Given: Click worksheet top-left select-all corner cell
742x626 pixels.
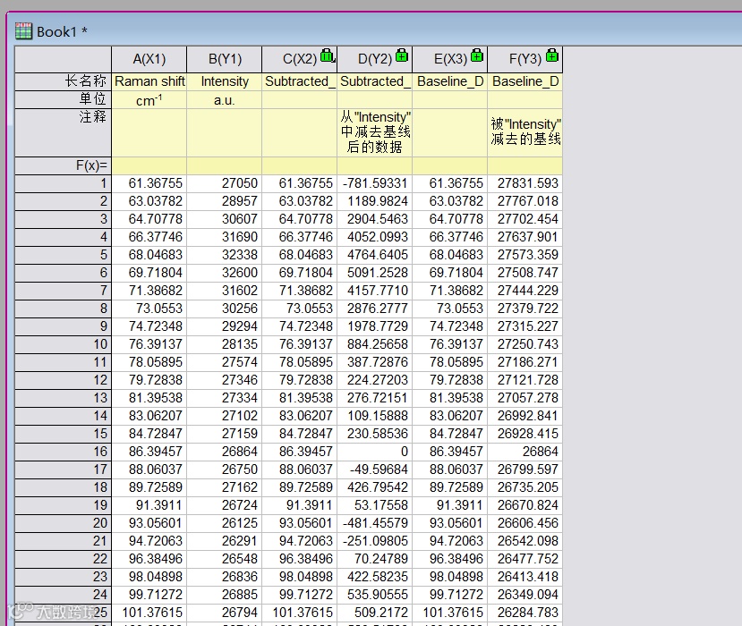Looking at the screenshot, I should pos(63,59).
